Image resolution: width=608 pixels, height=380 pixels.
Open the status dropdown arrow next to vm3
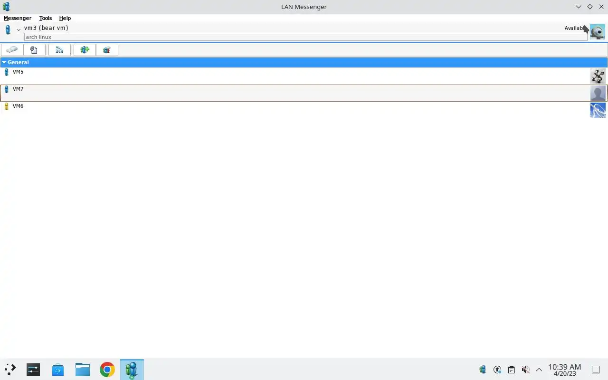19,30
